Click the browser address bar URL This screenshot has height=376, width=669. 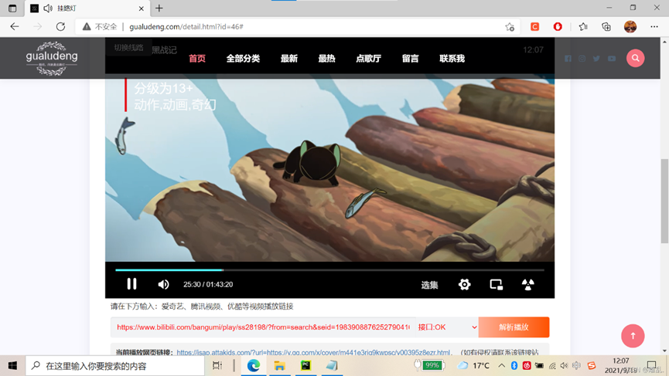[x=186, y=26]
